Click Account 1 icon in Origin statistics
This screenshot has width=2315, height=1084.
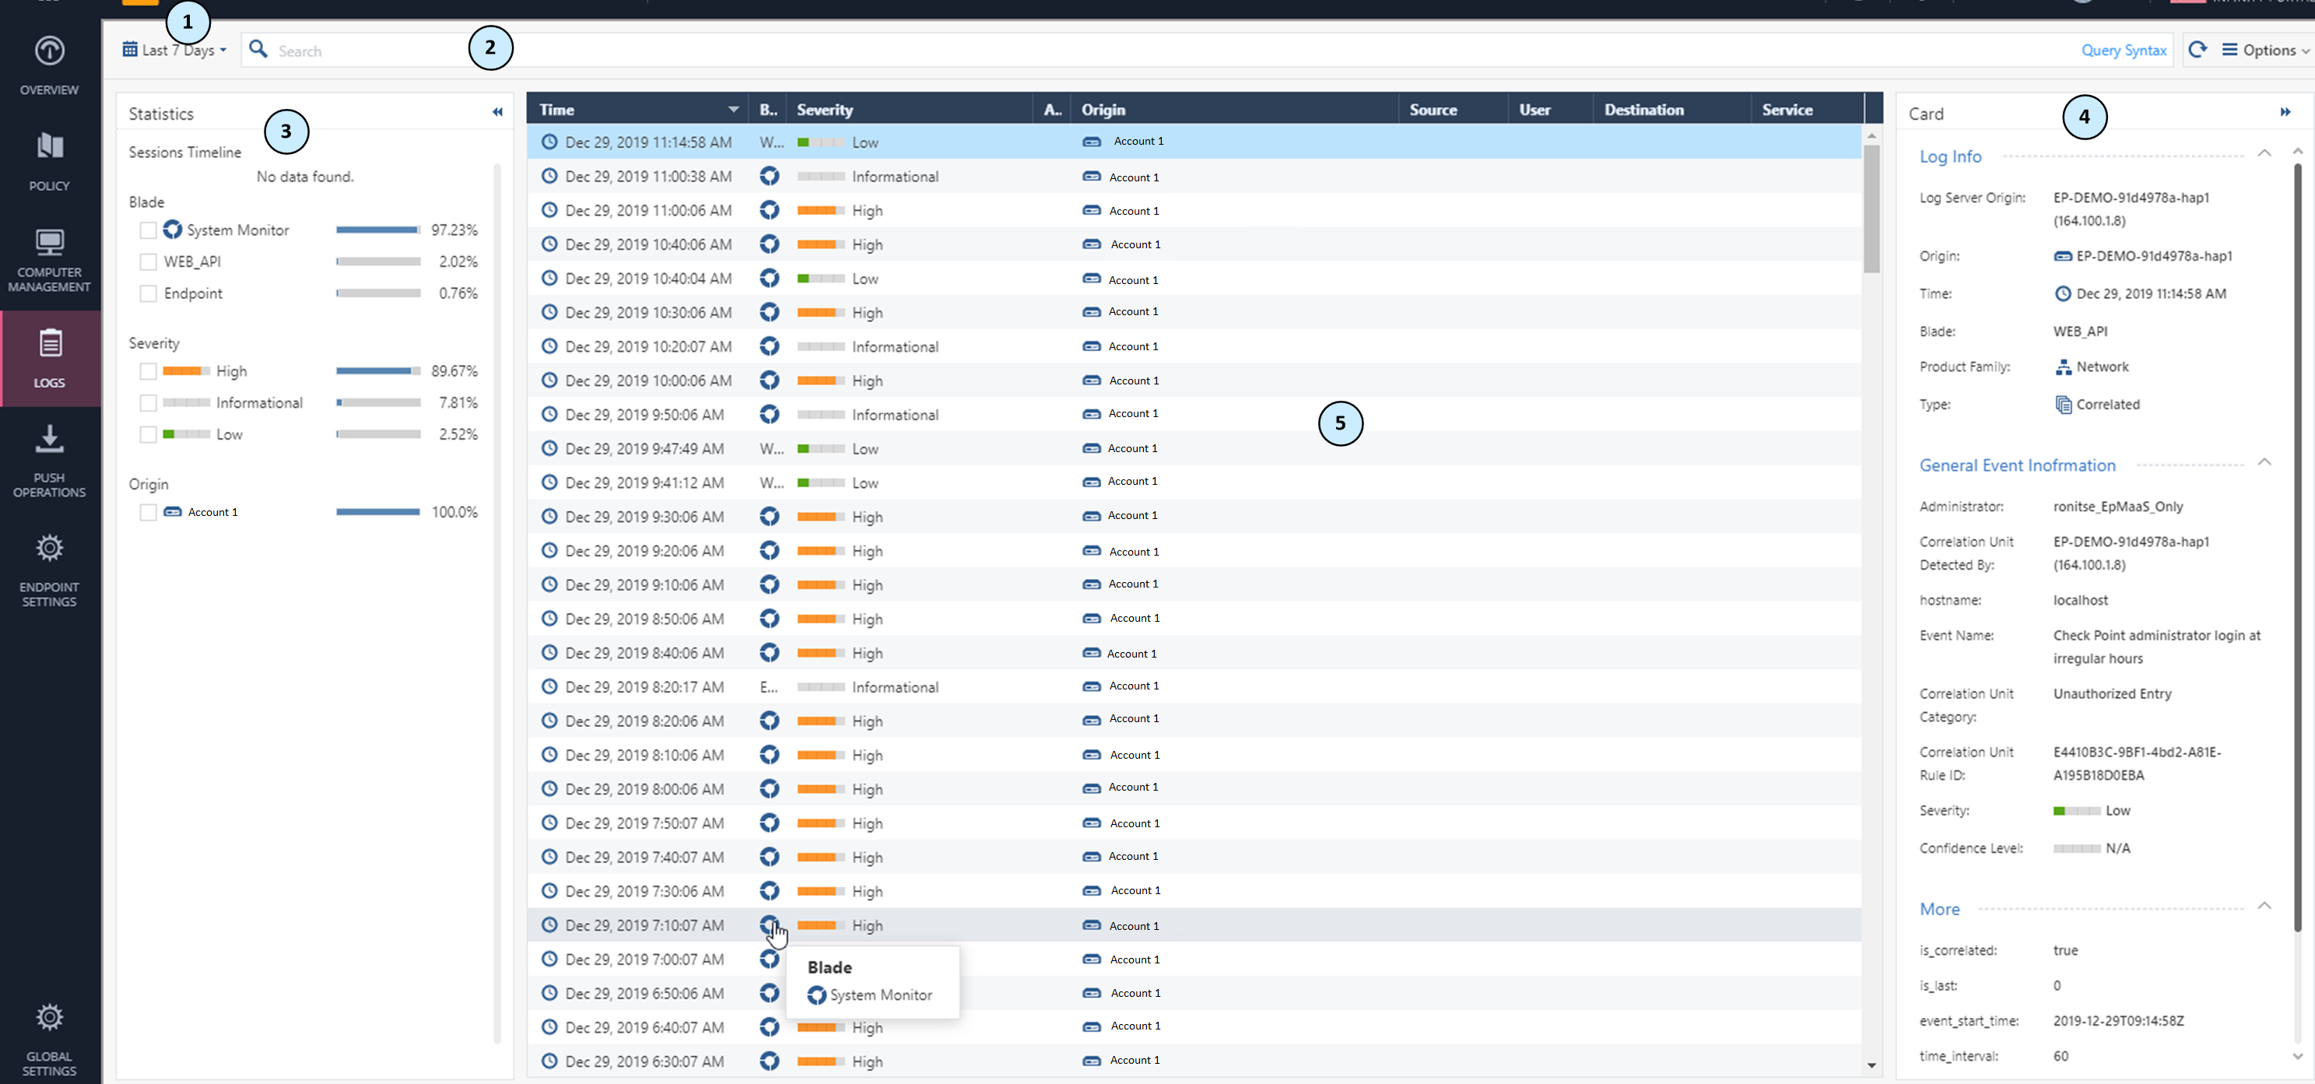click(173, 512)
